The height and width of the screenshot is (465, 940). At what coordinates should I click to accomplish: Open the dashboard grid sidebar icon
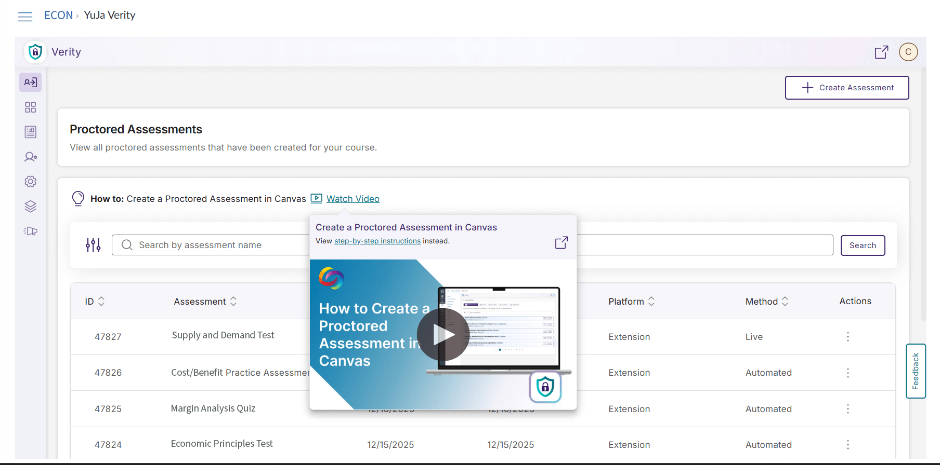click(31, 107)
